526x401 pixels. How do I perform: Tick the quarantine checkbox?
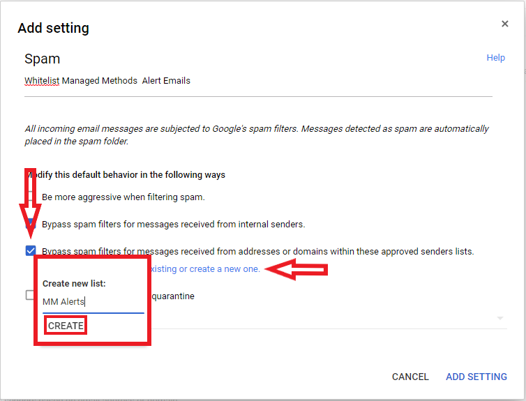coord(30,295)
